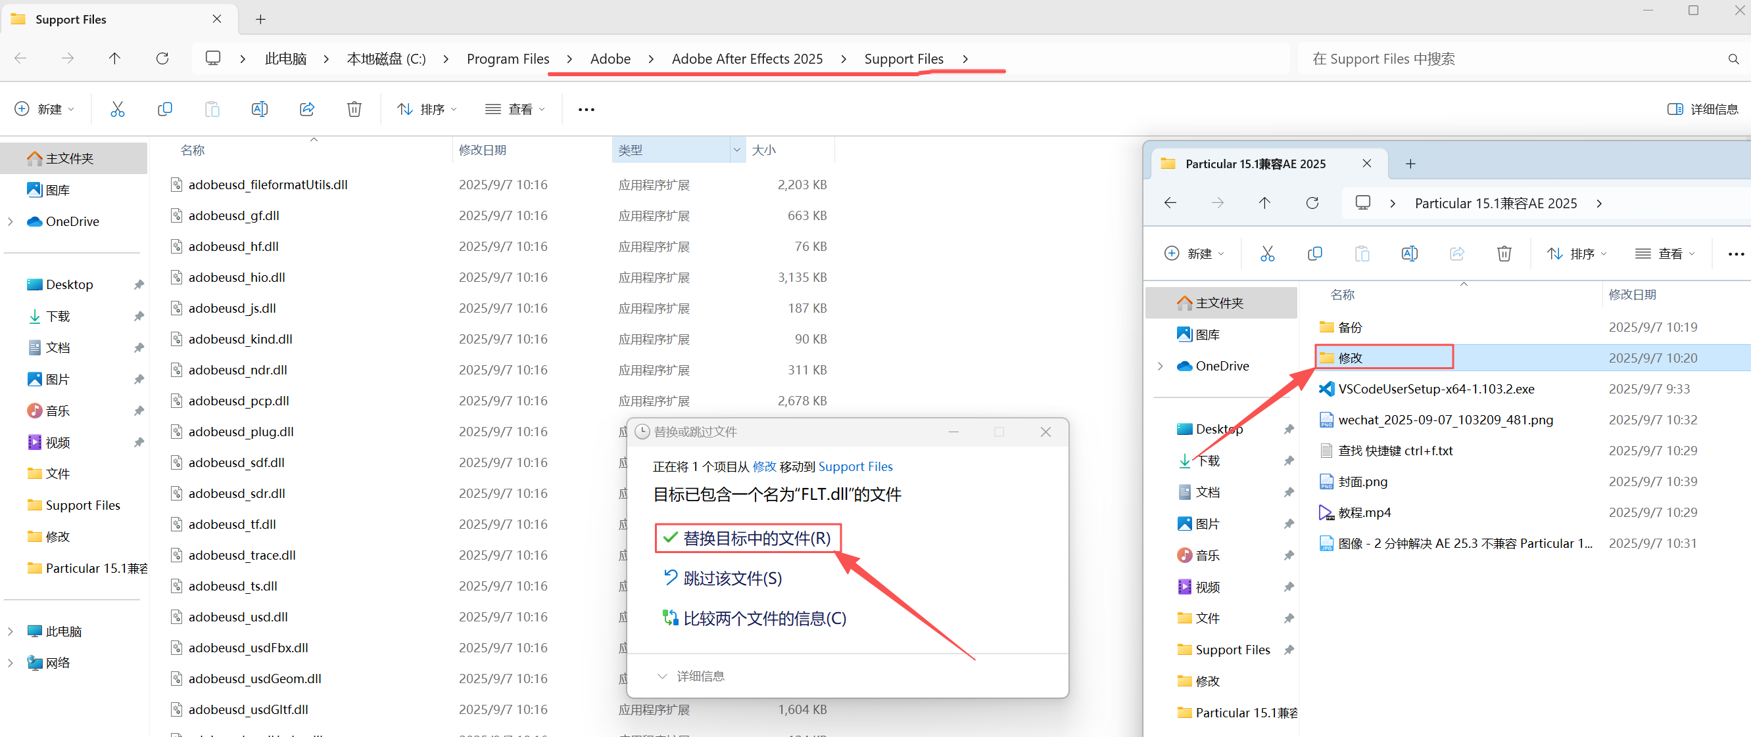Click the Copy icon in Support Files toolbar

[x=164, y=108]
